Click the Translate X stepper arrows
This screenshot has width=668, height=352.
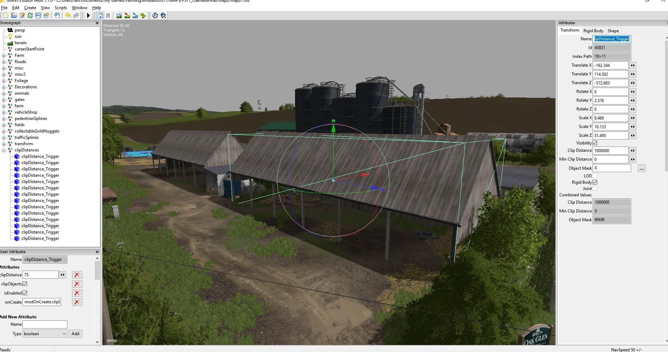click(x=633, y=66)
